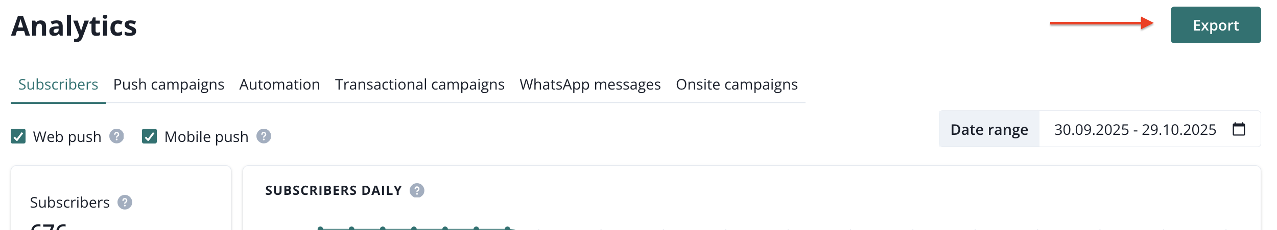The image size is (1277, 230).
Task: Click the date range input field
Action: coord(1134,130)
